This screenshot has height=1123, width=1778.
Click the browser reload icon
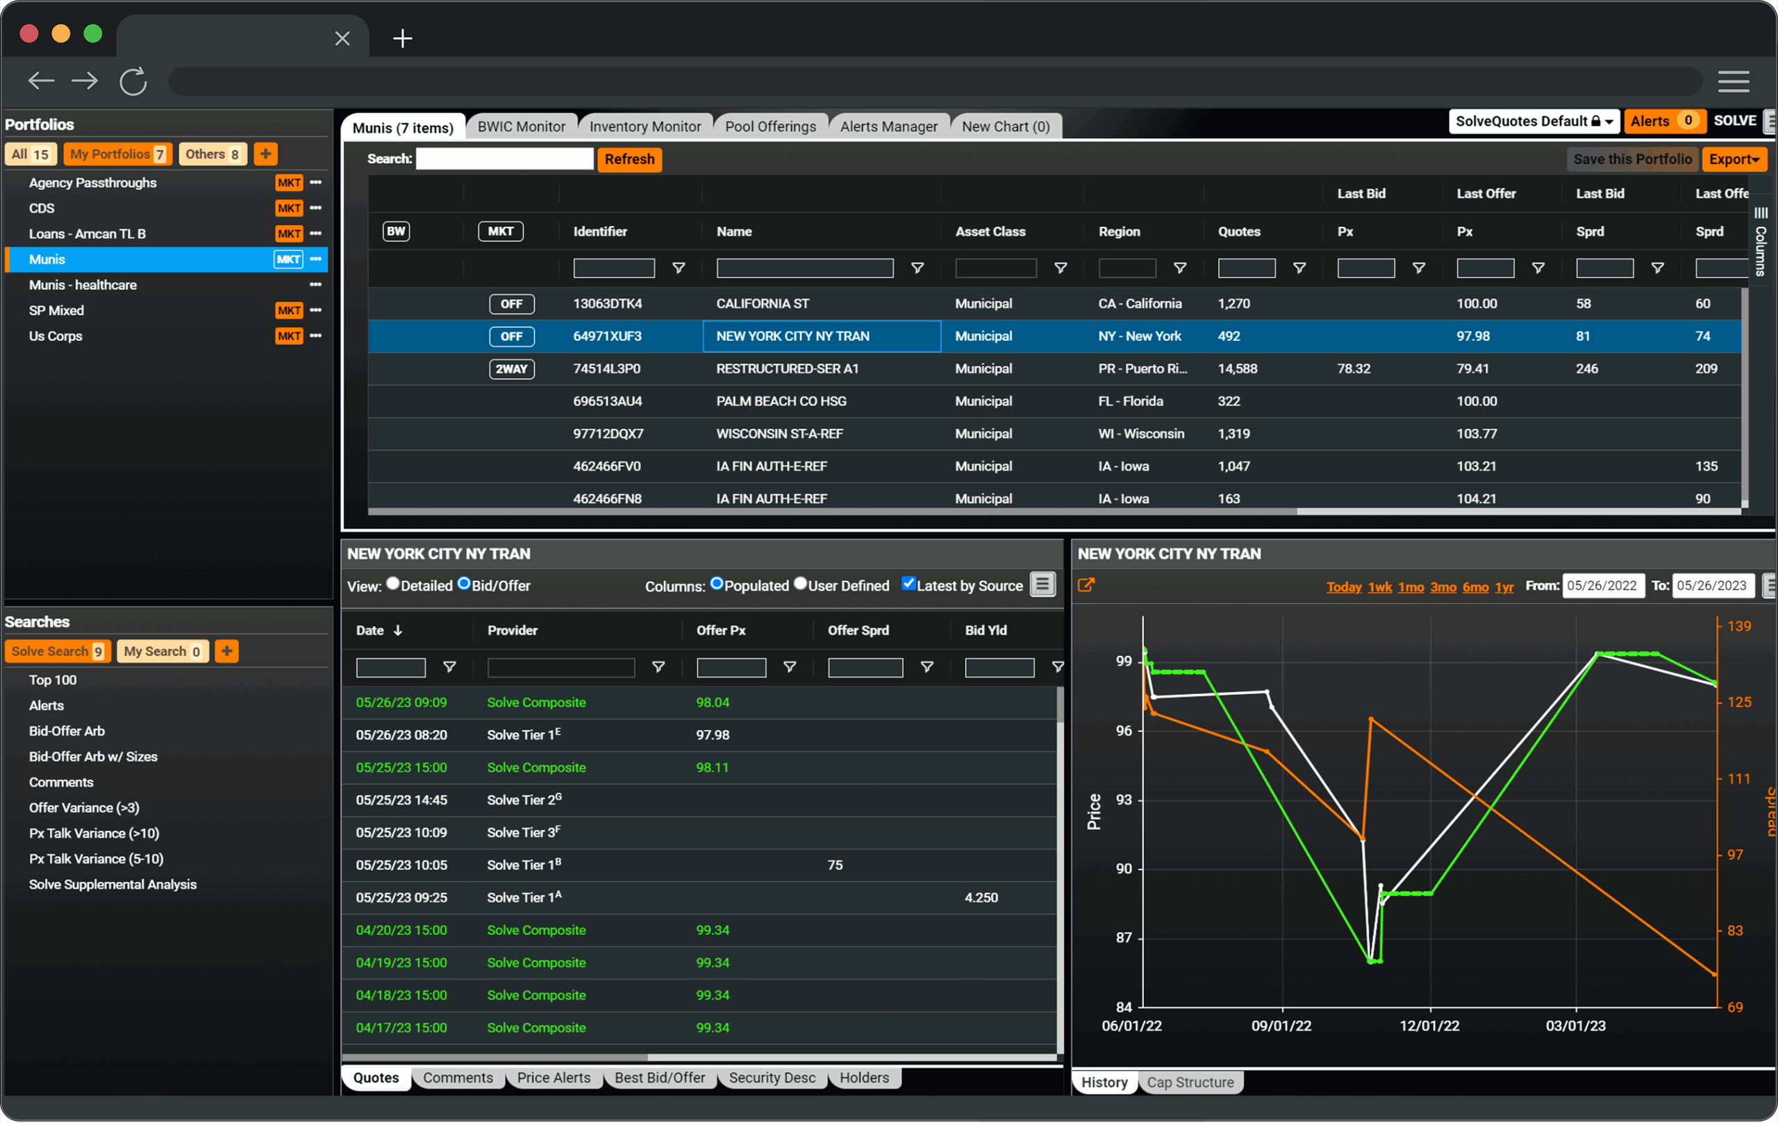(x=133, y=81)
